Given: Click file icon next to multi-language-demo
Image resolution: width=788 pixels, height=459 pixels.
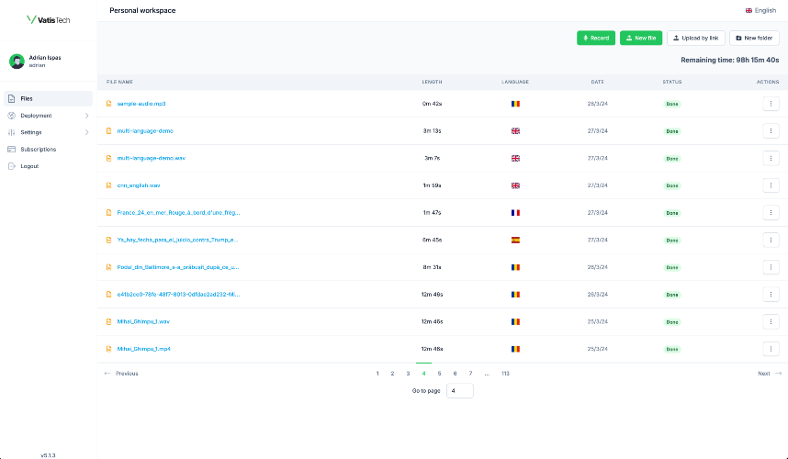Looking at the screenshot, I should click(x=108, y=131).
